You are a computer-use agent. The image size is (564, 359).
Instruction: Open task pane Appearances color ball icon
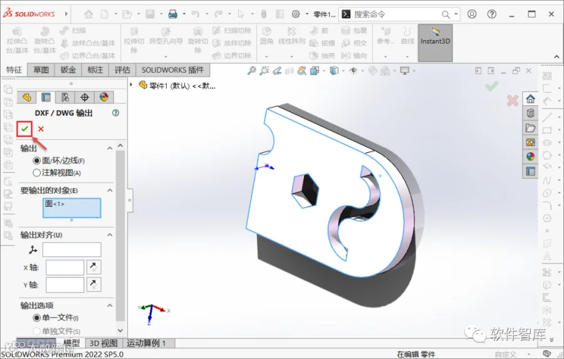[531, 157]
